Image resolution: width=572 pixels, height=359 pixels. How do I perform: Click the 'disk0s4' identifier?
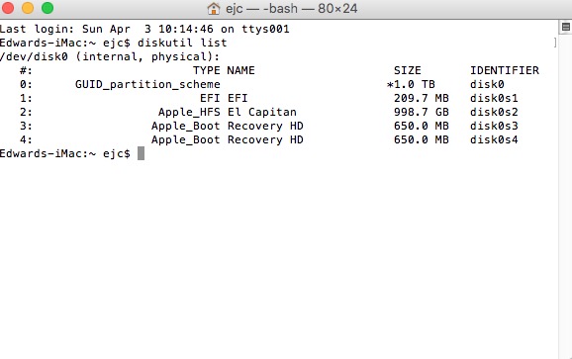tap(494, 140)
